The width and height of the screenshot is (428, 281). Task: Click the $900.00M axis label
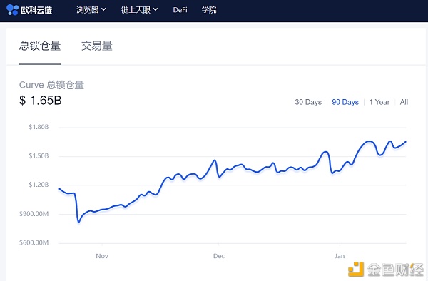coord(34,214)
